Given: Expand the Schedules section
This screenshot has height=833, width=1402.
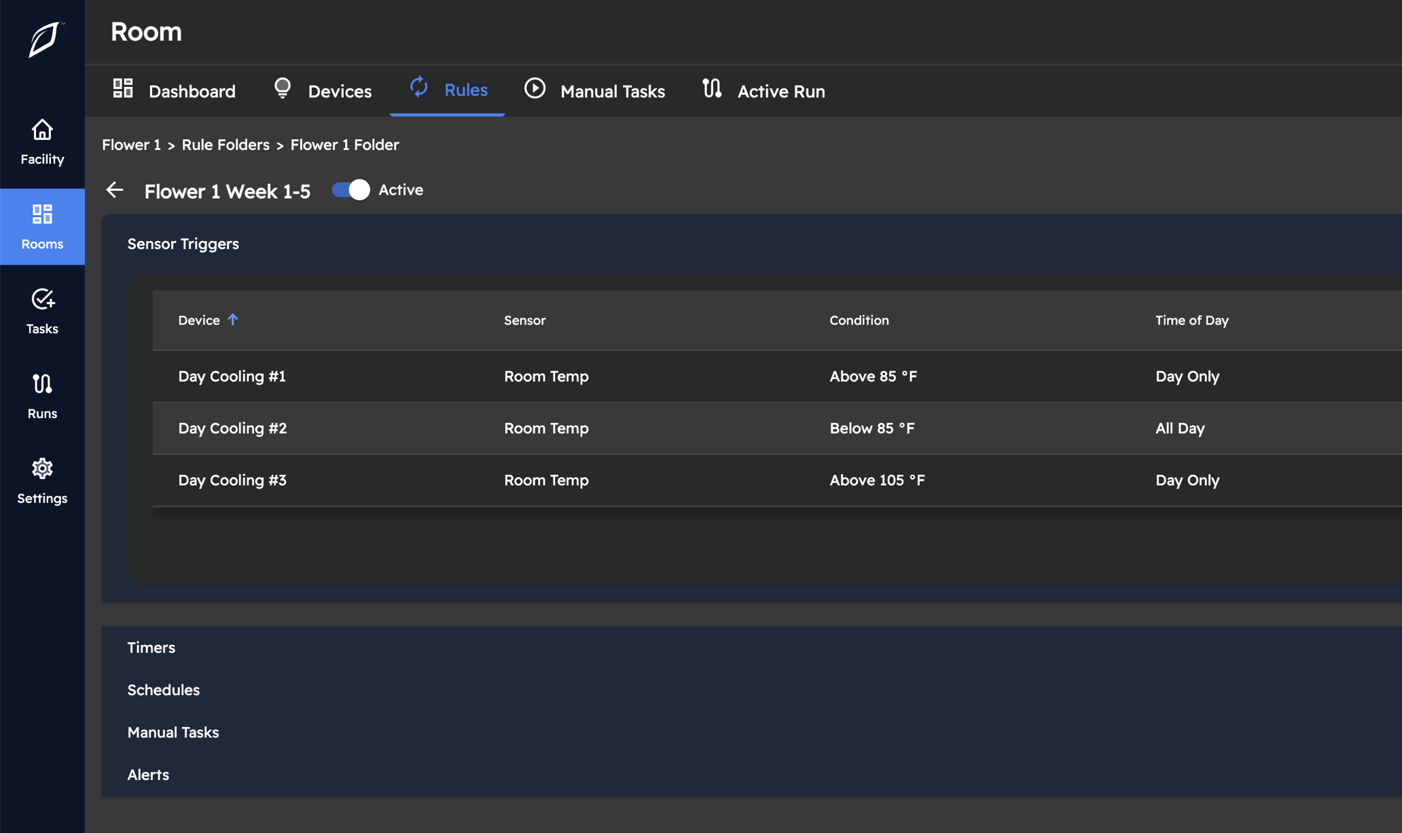Looking at the screenshot, I should 164,690.
